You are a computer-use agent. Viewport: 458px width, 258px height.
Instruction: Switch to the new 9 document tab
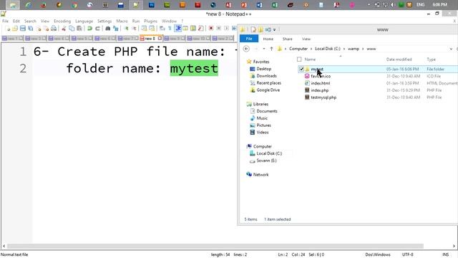tap(175, 38)
